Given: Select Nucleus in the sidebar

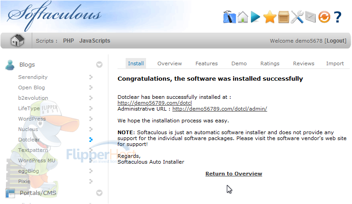Looking at the screenshot, I should point(28,129).
